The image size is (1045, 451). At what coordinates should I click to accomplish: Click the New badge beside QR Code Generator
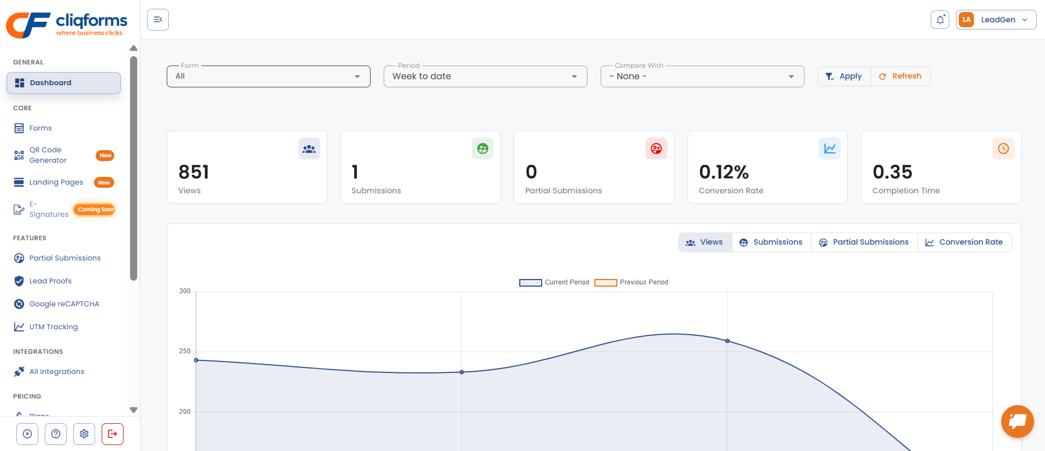pos(105,156)
